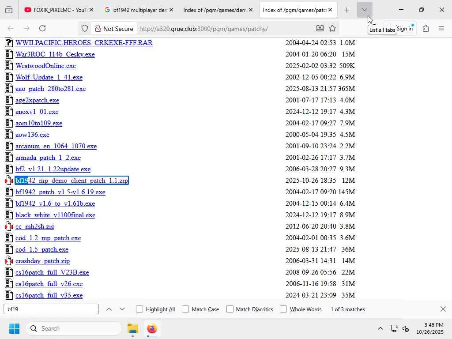Bookmark this page with star icon

(x=332, y=28)
